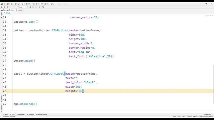This screenshot has height=120, width=214.
Task: Close the main.py editor tab
Action: (12, 13)
